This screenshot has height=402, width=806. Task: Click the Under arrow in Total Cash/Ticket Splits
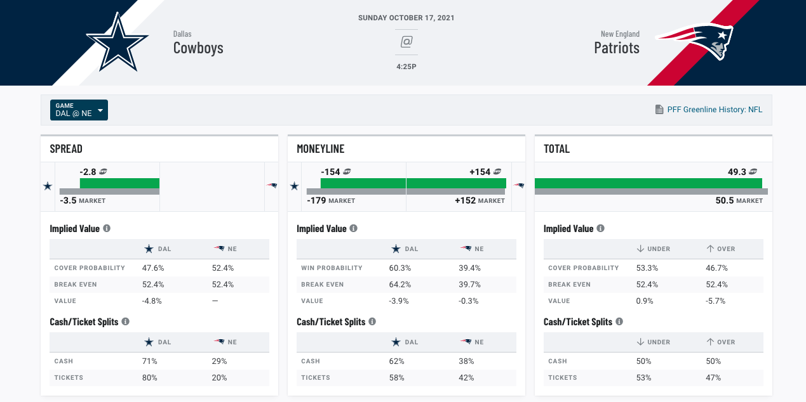click(641, 342)
